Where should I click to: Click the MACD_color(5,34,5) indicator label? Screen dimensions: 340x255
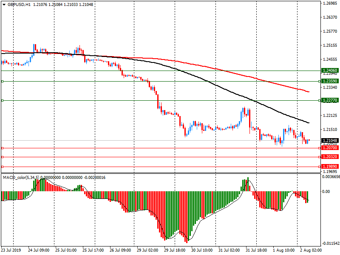pos(21,178)
